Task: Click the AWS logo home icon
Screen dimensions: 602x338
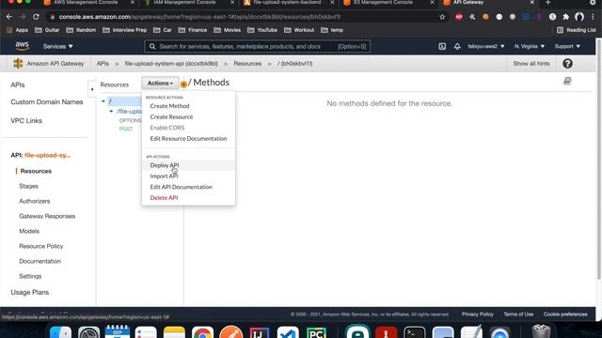Action: click(x=22, y=46)
